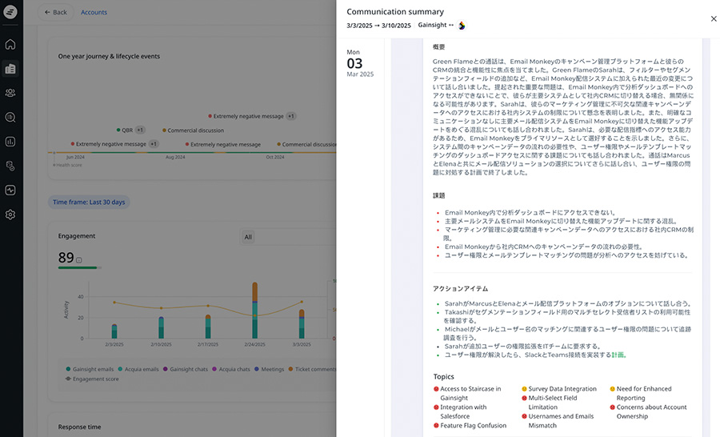Expand +1 badge of the Jun 2024 negative message
Screen dimensions: 720x437
point(154,144)
